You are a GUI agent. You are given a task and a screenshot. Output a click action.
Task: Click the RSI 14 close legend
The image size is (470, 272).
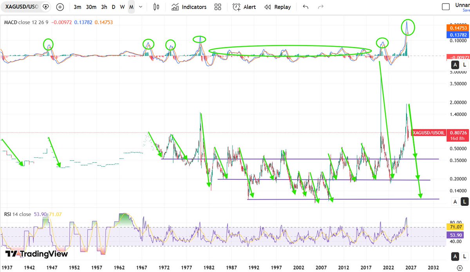click(x=17, y=214)
